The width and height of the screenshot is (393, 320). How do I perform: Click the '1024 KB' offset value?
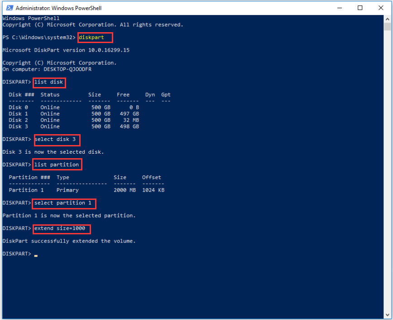[153, 190]
